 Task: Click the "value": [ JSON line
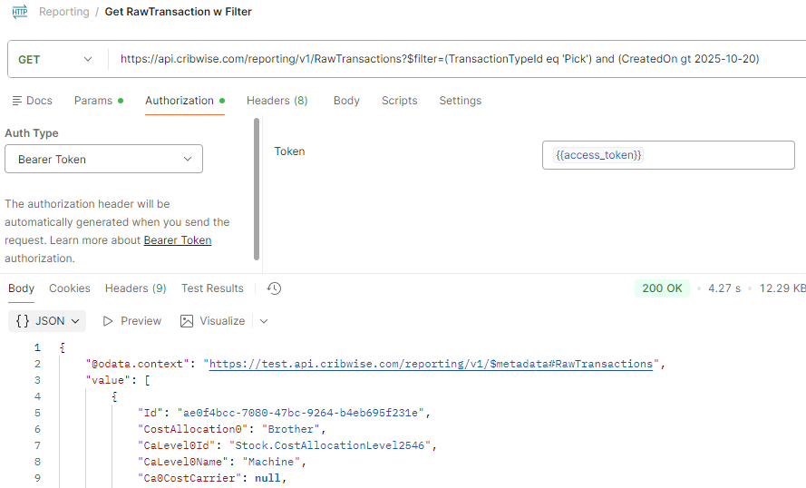(118, 381)
